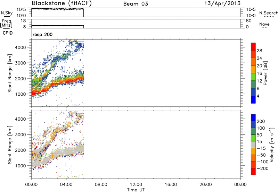The height and width of the screenshot is (192, 278).
Task: Click the 04:00 time axis label
Action: [x=66, y=185]
